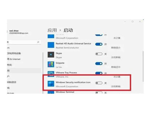This screenshot has width=151, height=113.
Task: Minimize the Settings window
Action: click(x=125, y=22)
